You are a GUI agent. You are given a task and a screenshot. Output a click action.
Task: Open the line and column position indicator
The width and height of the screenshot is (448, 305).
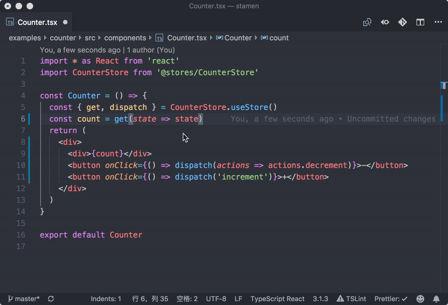(150, 299)
